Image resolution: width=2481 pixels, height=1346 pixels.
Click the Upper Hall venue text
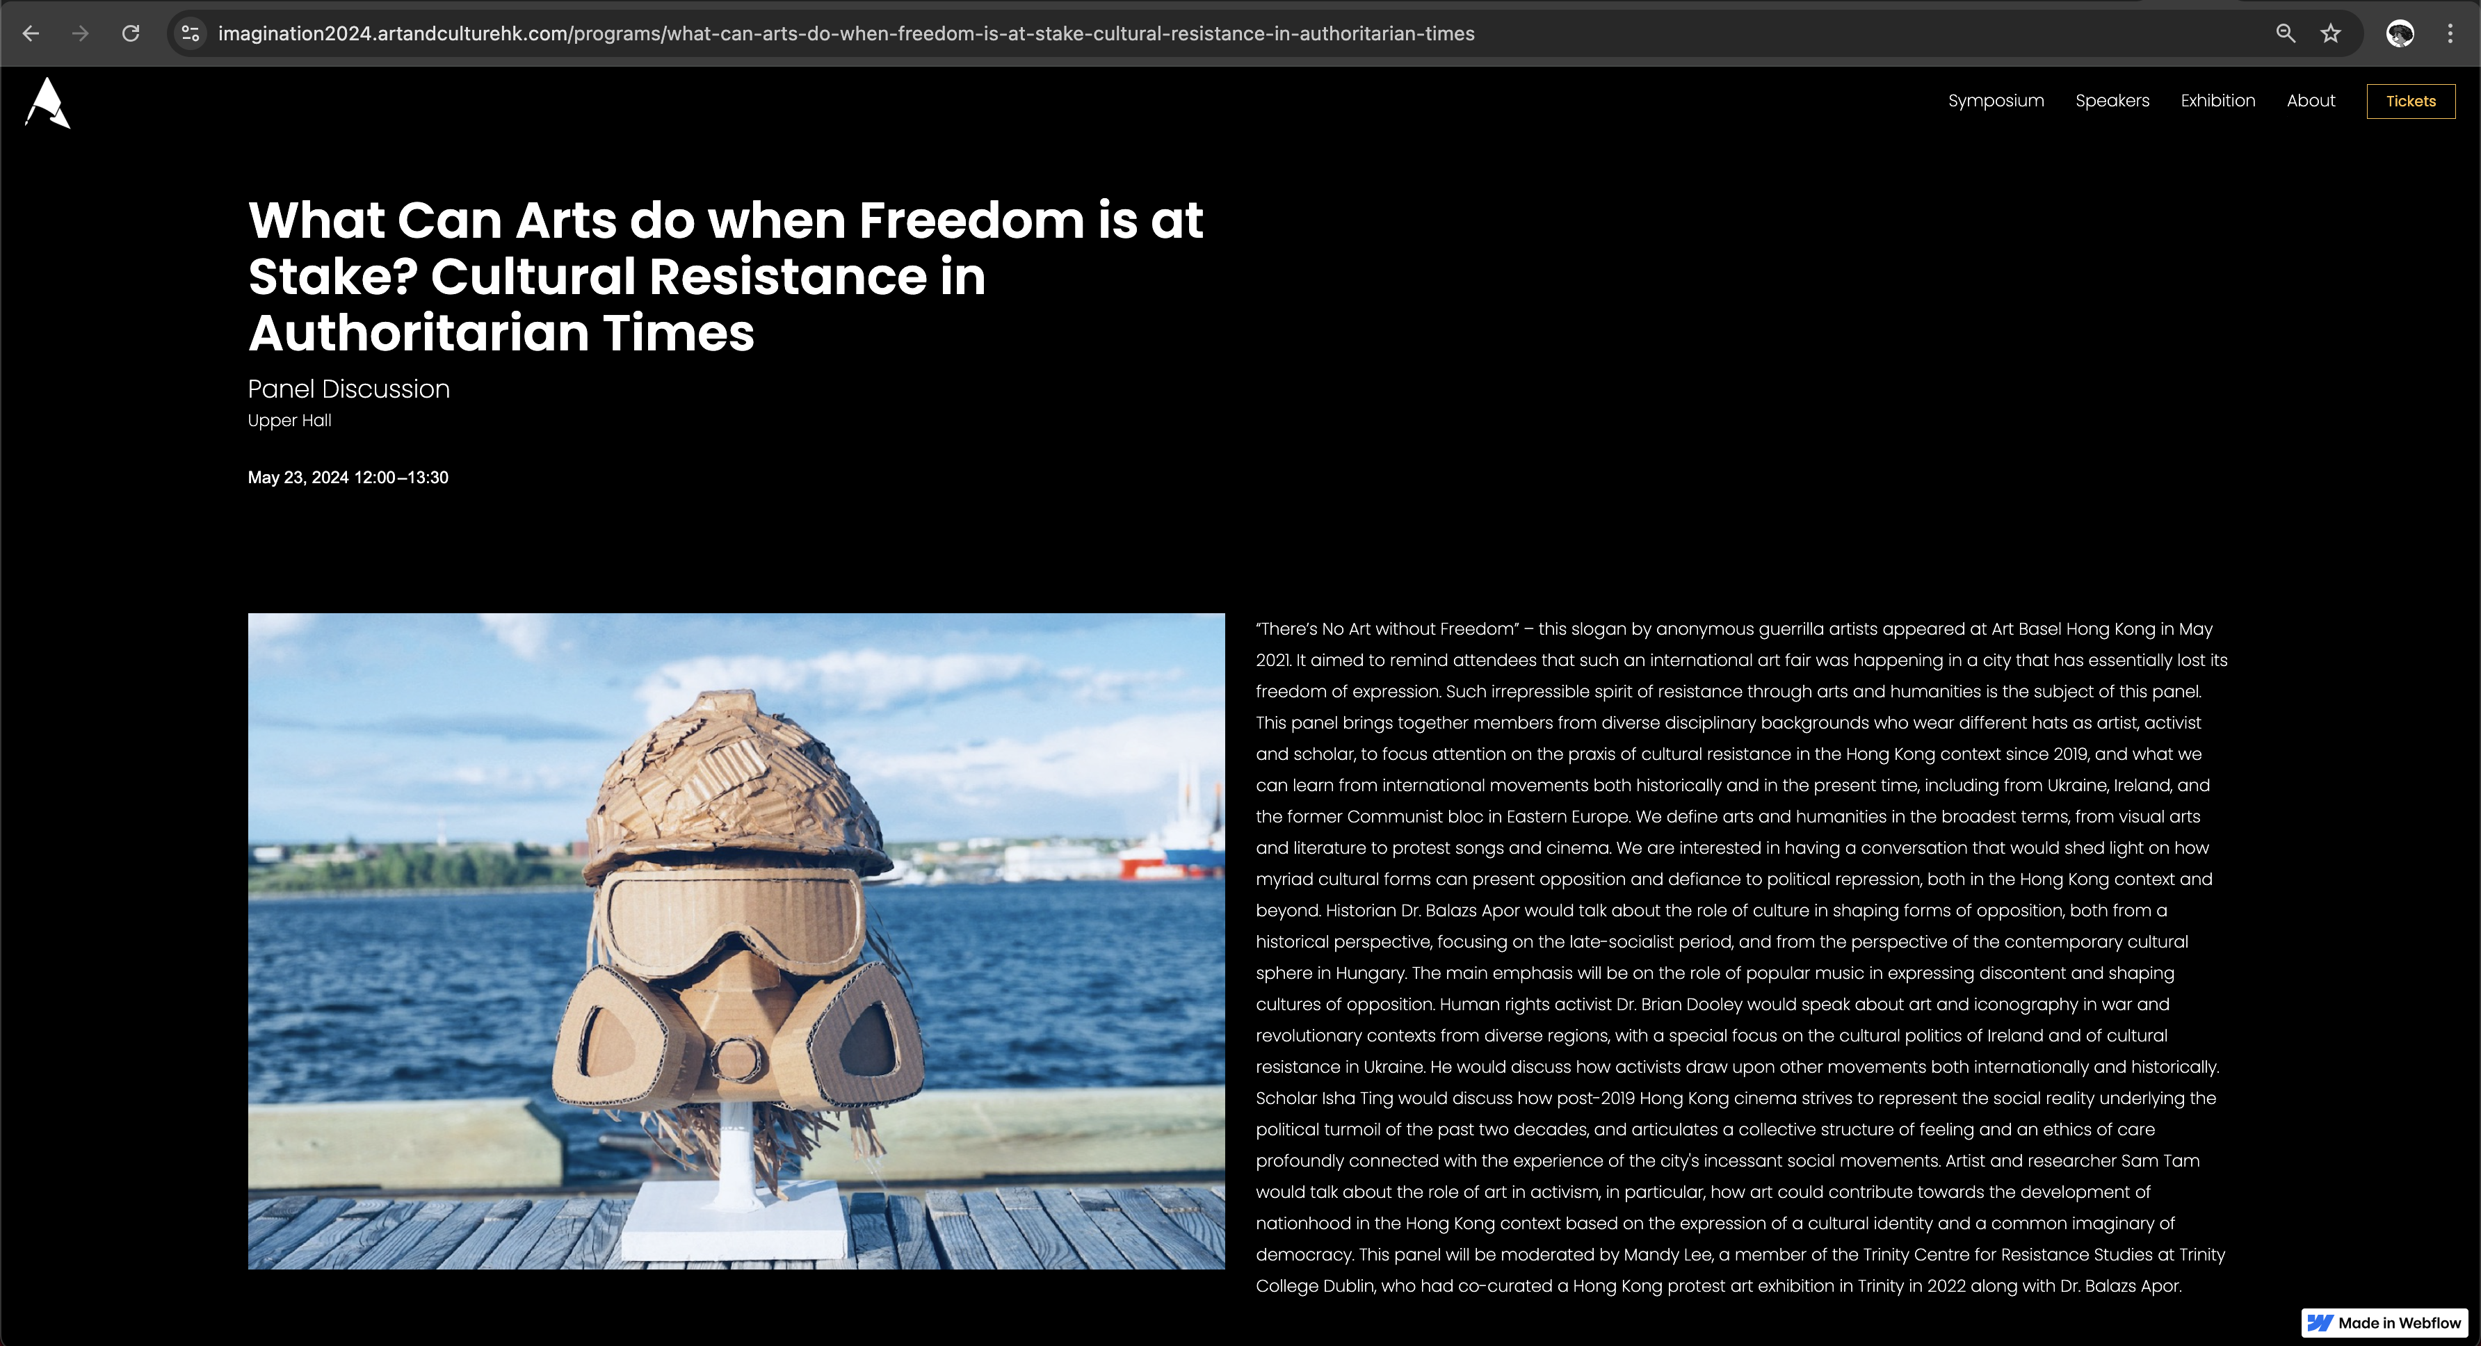tap(289, 420)
